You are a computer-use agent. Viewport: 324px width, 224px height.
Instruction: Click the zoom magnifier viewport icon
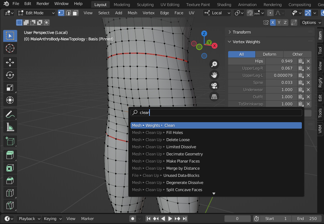coord(214,64)
